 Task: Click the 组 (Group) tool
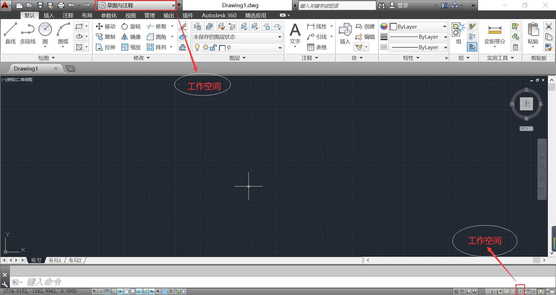coord(458,34)
